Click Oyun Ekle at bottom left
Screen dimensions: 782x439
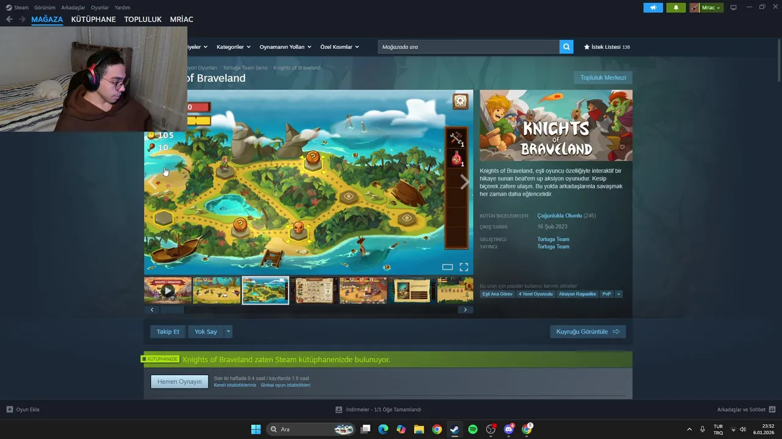click(x=23, y=410)
